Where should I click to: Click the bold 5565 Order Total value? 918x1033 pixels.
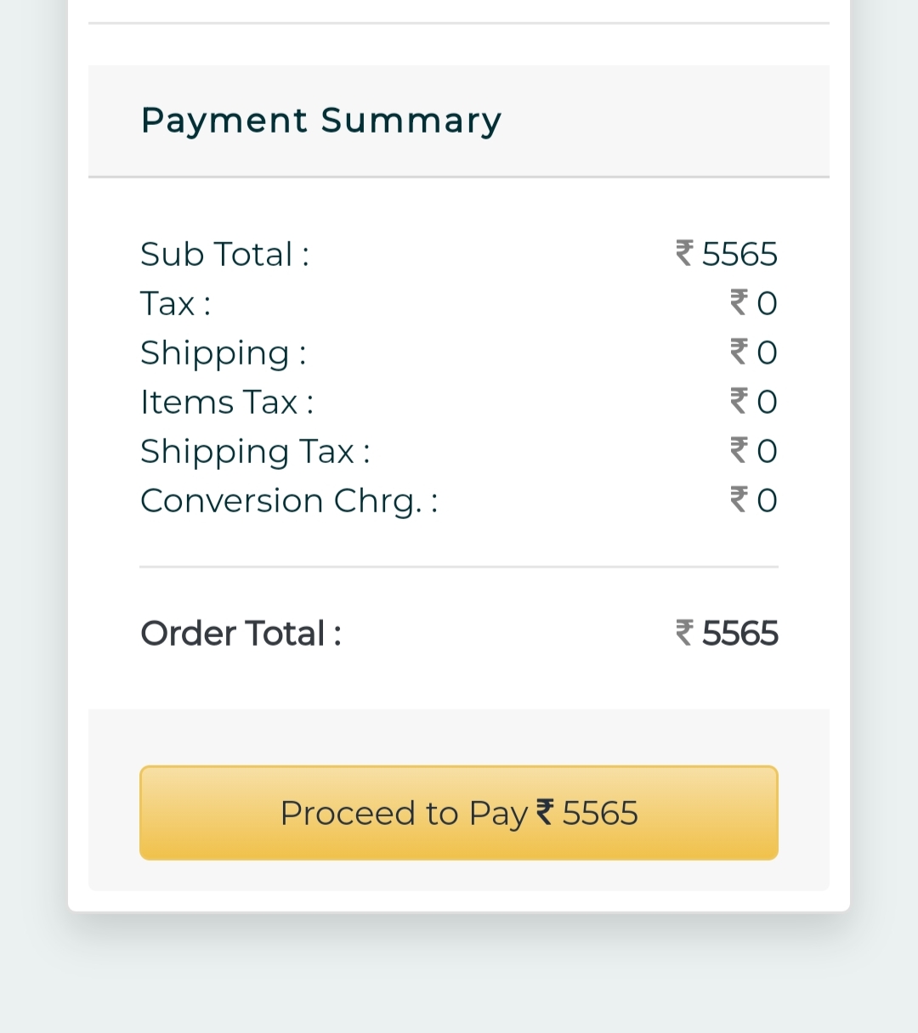coord(739,634)
